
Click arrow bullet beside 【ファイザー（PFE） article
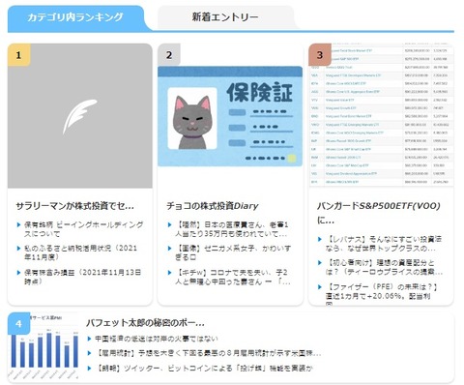click(x=320, y=286)
